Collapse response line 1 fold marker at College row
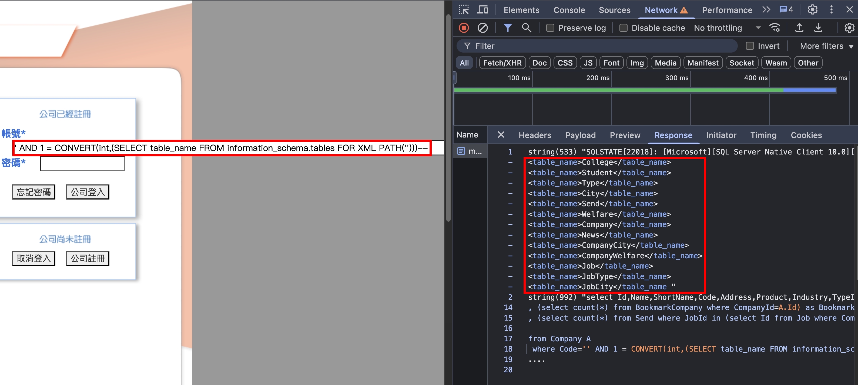This screenshot has height=385, width=858. [510, 162]
